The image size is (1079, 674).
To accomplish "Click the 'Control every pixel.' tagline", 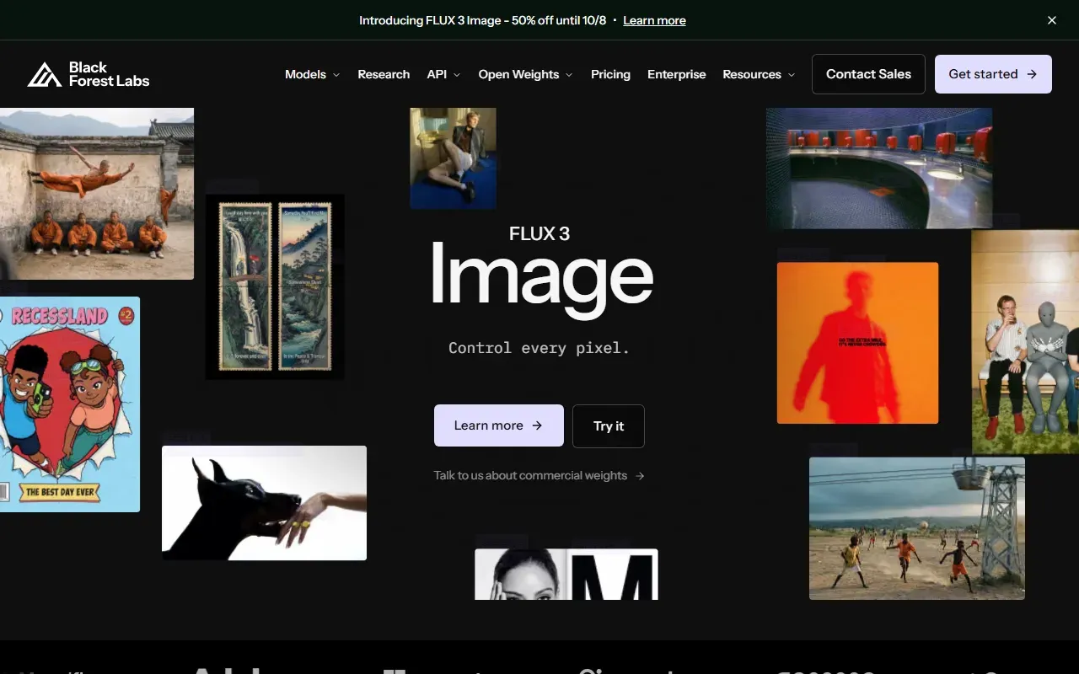I will [539, 348].
